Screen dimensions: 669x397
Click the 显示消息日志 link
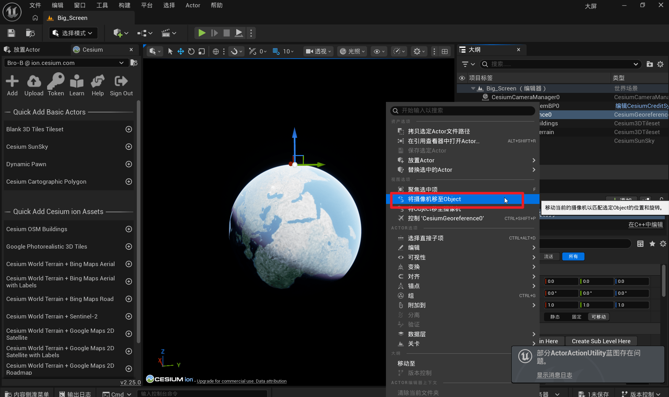554,375
